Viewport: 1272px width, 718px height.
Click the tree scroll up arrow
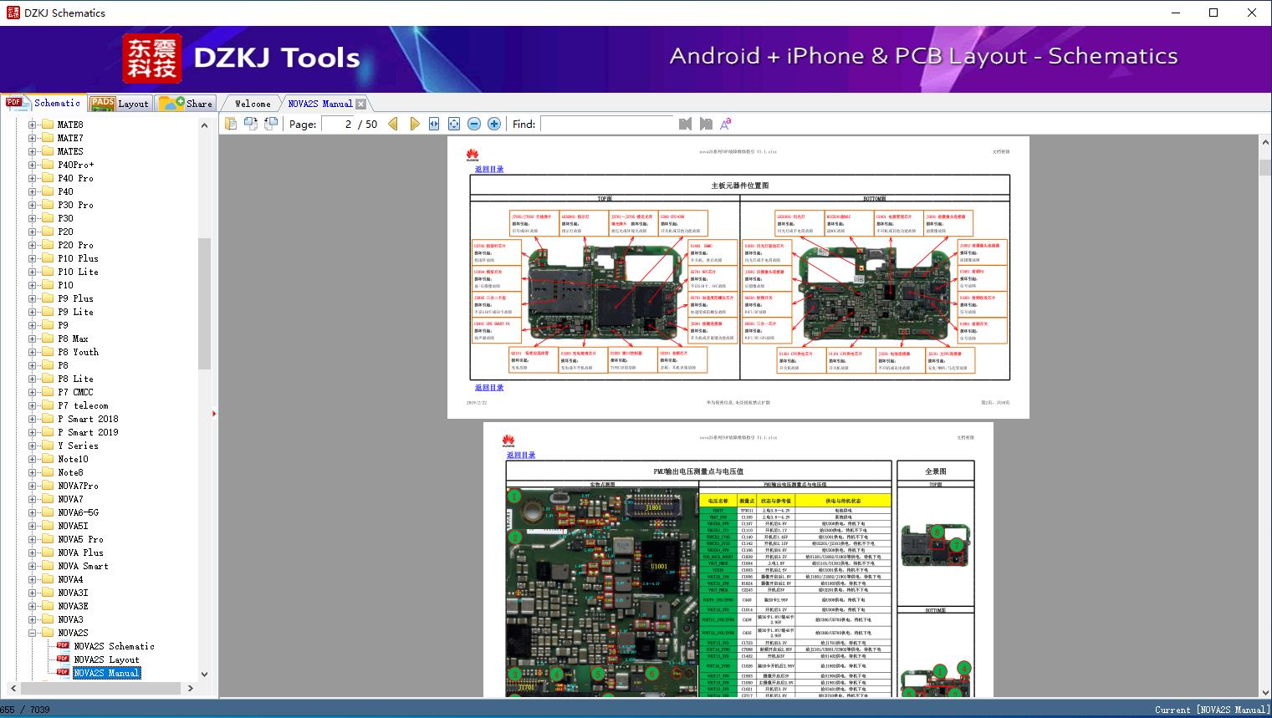click(x=204, y=125)
